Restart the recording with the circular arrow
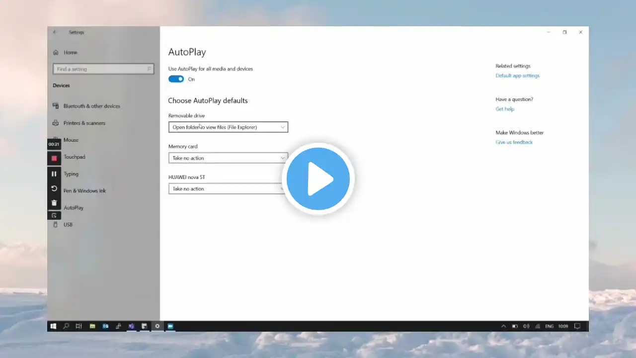Screen dimensions: 636x358 pyautogui.click(x=54, y=188)
